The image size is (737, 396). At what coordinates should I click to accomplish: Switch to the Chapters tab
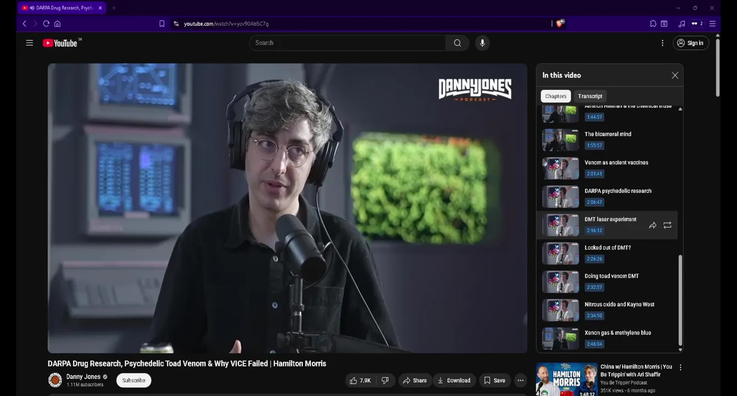click(555, 96)
